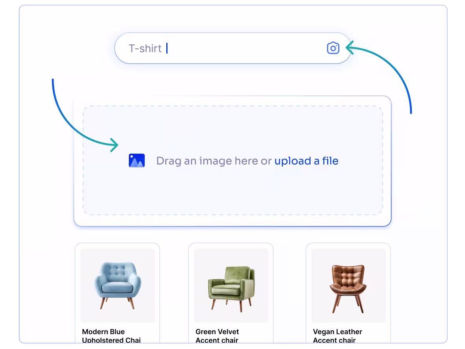Screen dimensions: 465x349
Task: Click the camera image-search icon
Action: pos(333,48)
